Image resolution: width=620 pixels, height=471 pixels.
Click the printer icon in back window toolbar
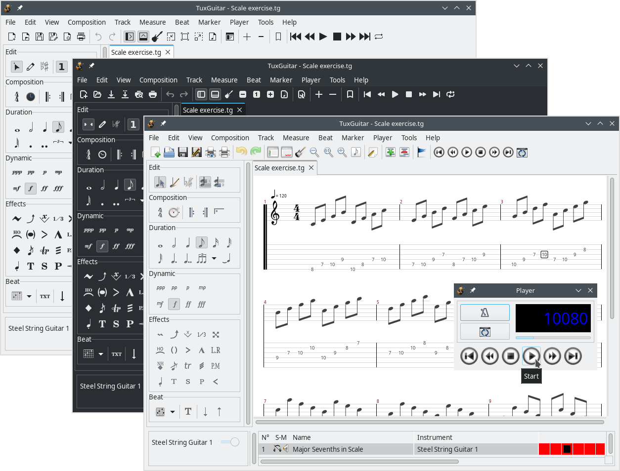81,37
